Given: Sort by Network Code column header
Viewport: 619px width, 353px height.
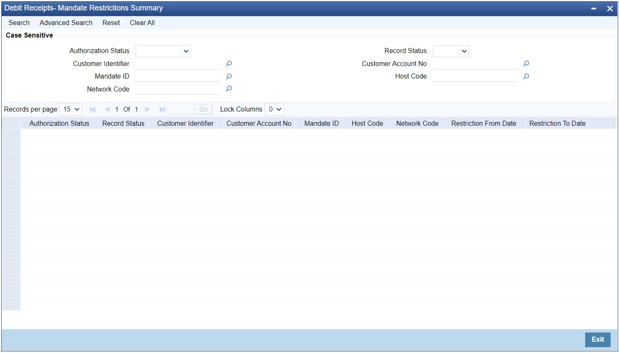Looking at the screenshot, I should (417, 123).
